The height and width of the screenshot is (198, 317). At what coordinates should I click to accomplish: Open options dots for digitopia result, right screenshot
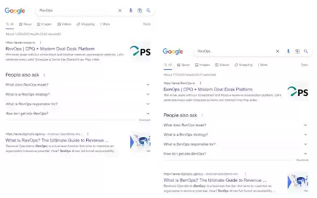pos(245,174)
